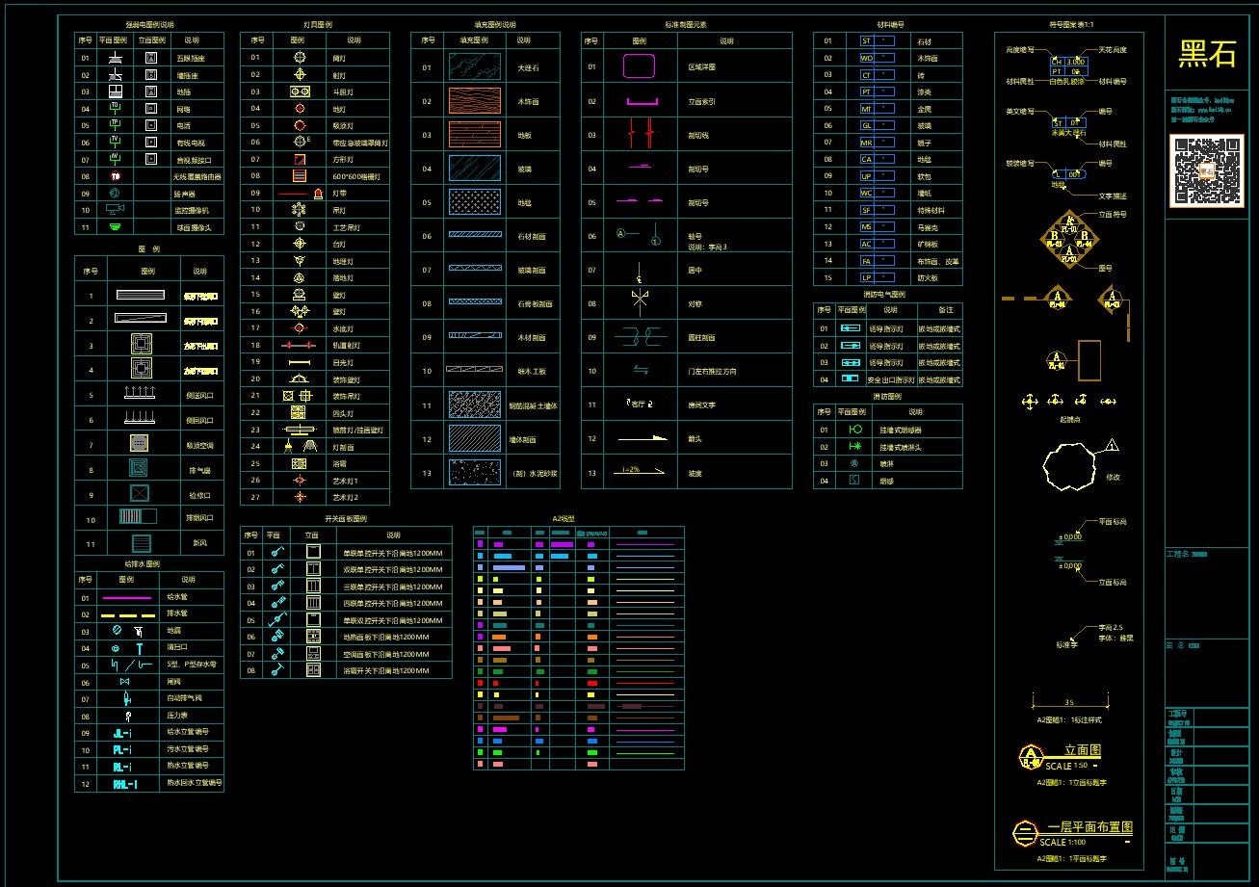Select the 闸阀 gate valve symbol
This screenshot has width=1259, height=887.
tap(126, 681)
